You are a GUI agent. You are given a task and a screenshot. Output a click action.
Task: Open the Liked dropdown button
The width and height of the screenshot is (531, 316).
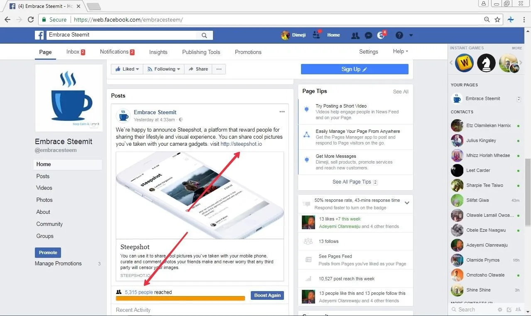tap(127, 69)
